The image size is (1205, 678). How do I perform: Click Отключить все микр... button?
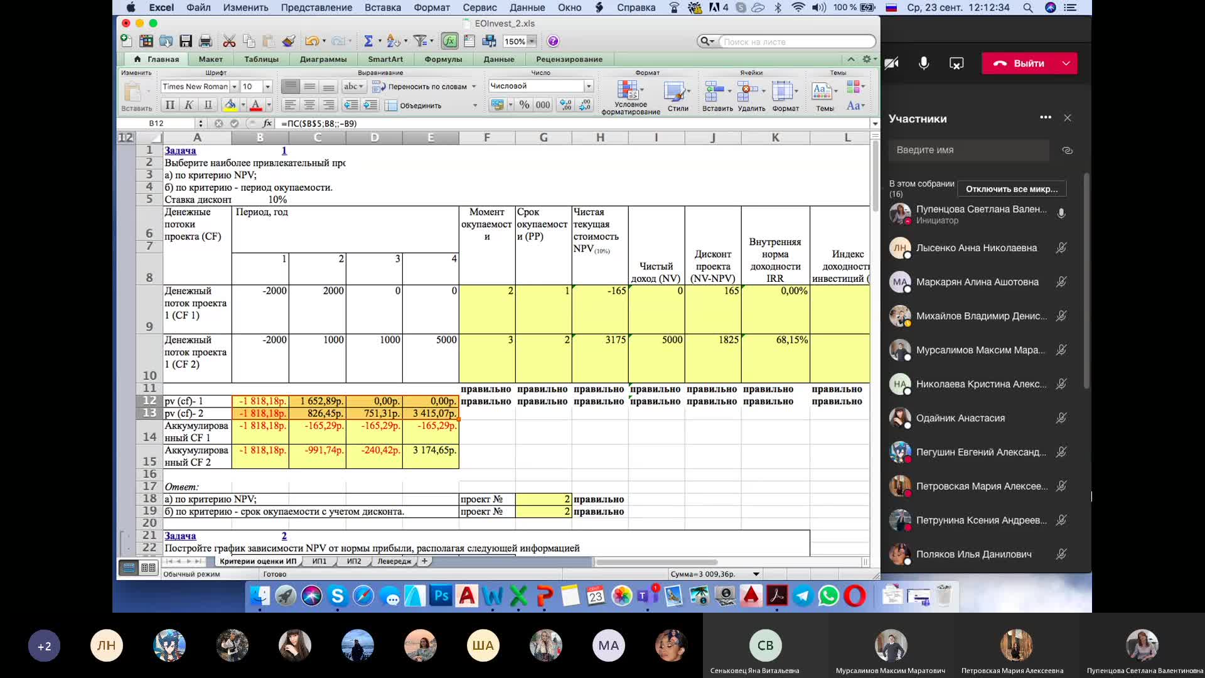click(1012, 189)
